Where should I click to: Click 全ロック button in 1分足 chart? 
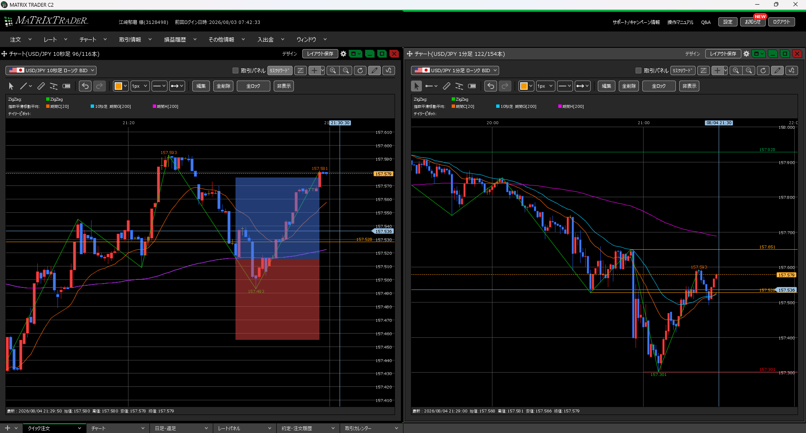(x=659, y=86)
